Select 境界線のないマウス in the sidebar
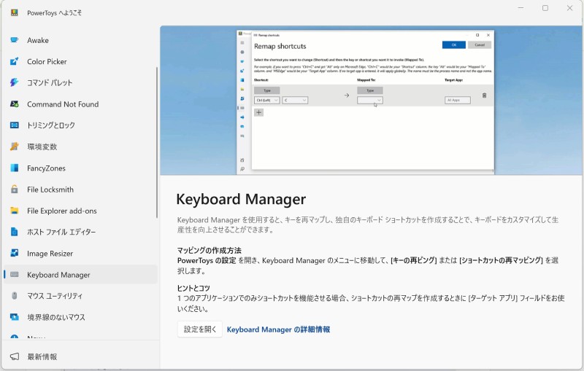The height and width of the screenshot is (371, 584). click(x=80, y=317)
